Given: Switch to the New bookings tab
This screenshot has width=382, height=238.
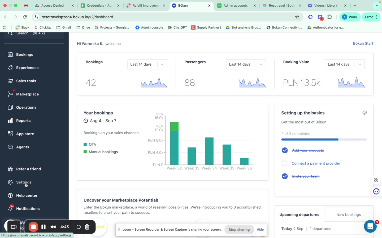Looking at the screenshot, I should pyautogui.click(x=349, y=215).
